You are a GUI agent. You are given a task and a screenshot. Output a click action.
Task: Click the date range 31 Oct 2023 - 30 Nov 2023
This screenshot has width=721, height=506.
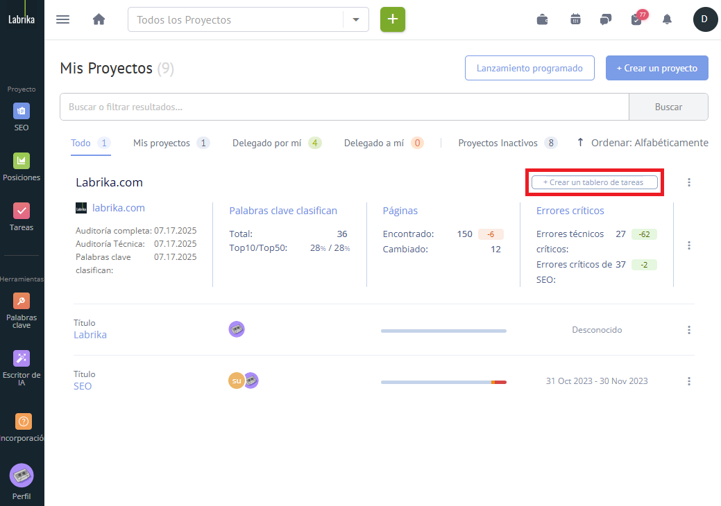click(x=597, y=381)
